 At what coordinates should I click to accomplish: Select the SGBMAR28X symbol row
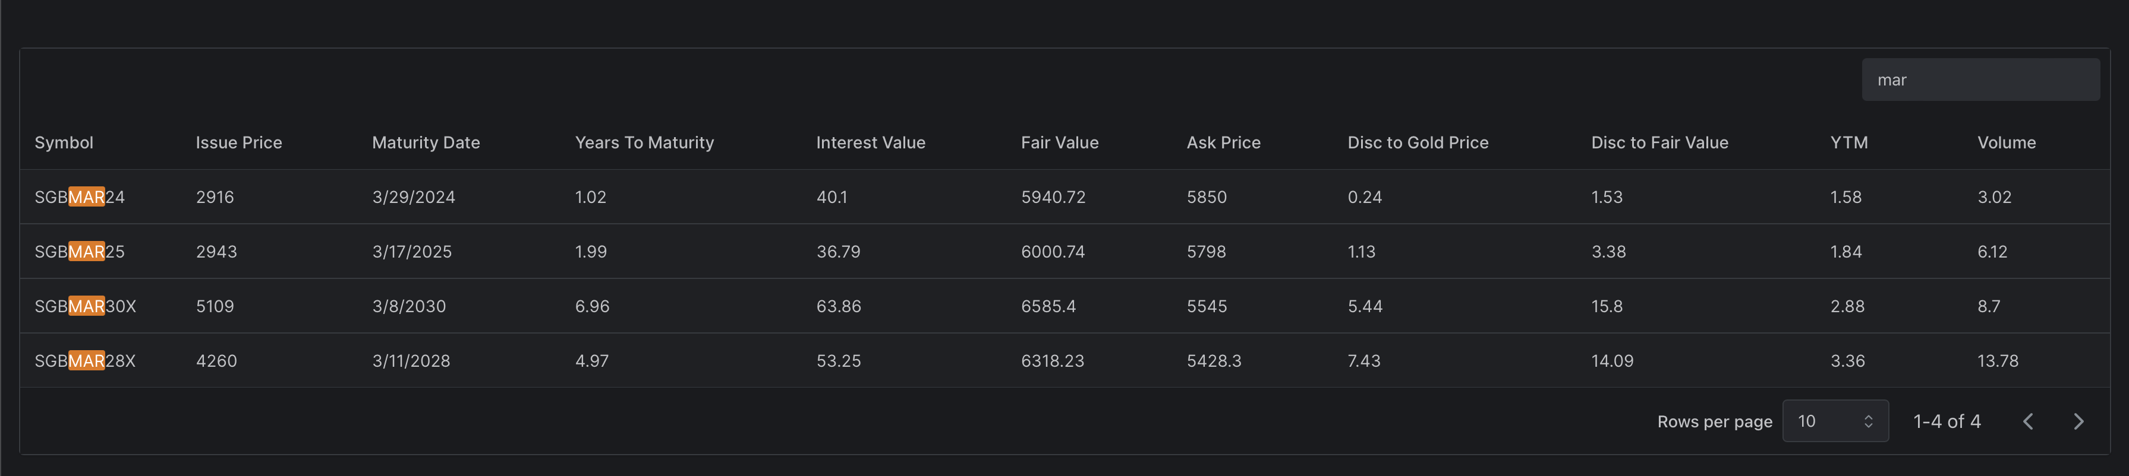85,360
